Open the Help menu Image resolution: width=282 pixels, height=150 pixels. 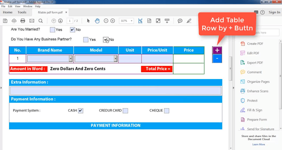coord(38,6)
